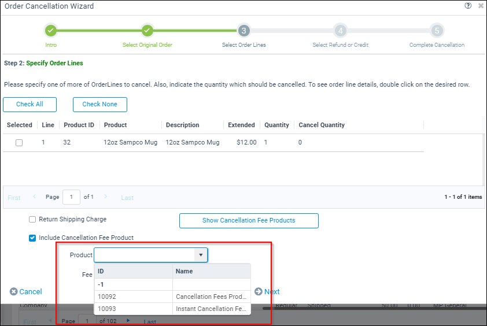Click the Complete Cancellation step label
Screen dimensions: 487x326
point(437,45)
